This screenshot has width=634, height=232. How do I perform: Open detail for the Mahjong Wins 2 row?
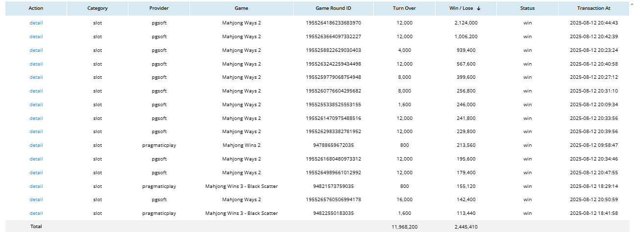click(36, 145)
